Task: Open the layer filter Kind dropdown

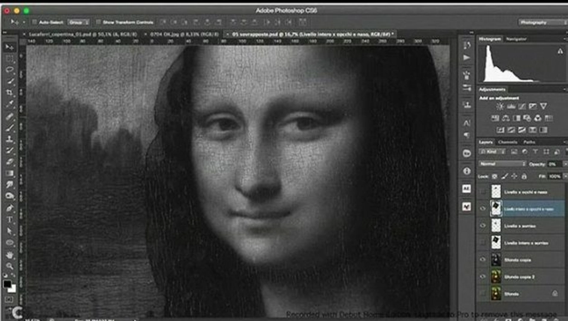Action: point(493,152)
